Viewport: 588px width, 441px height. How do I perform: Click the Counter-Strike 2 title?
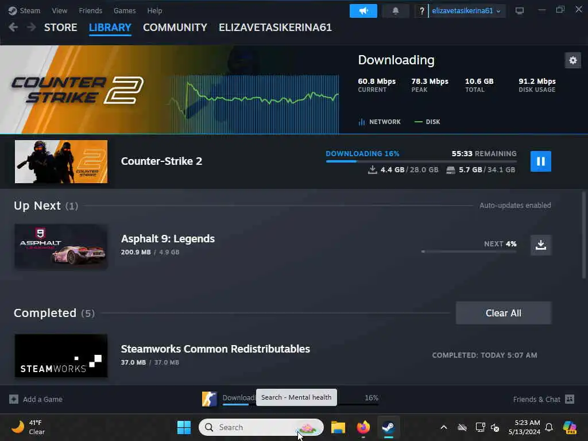pyautogui.click(x=161, y=161)
